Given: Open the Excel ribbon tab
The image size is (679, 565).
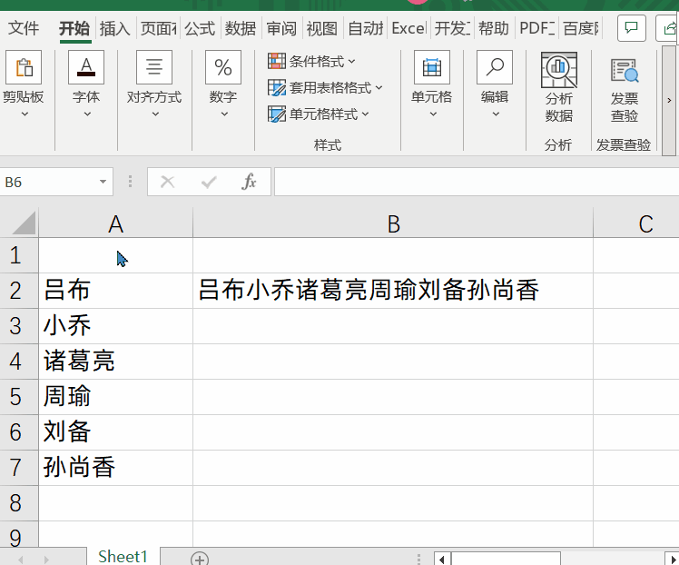Looking at the screenshot, I should pyautogui.click(x=408, y=28).
